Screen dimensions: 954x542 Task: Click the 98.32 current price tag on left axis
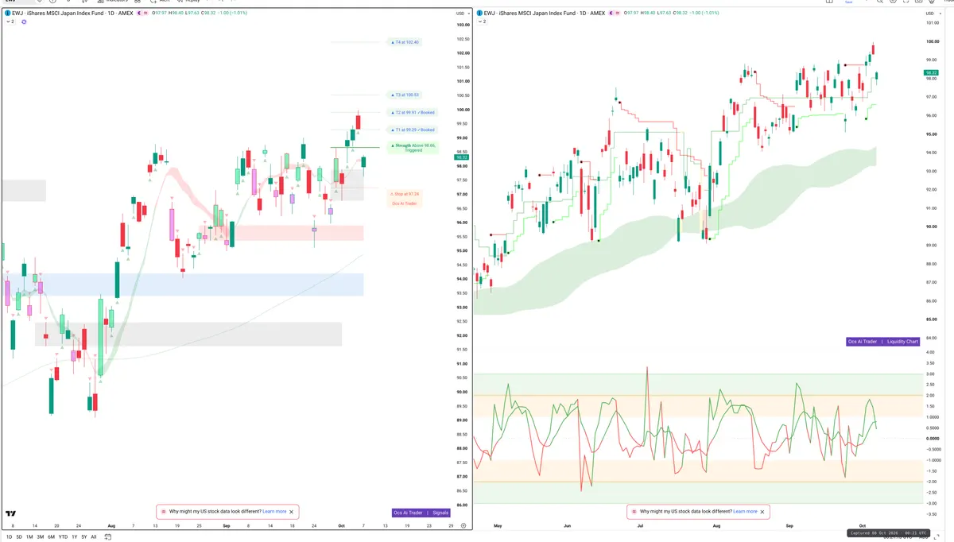(460, 157)
